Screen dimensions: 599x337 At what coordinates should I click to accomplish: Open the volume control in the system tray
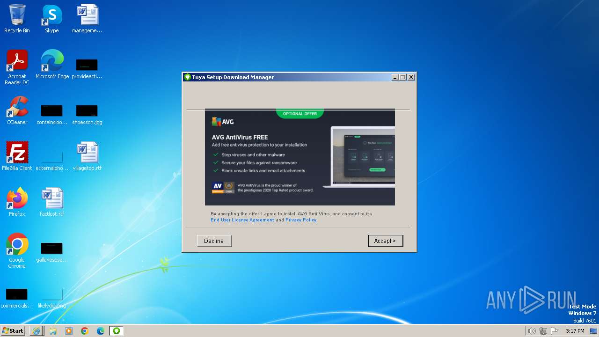pyautogui.click(x=532, y=331)
